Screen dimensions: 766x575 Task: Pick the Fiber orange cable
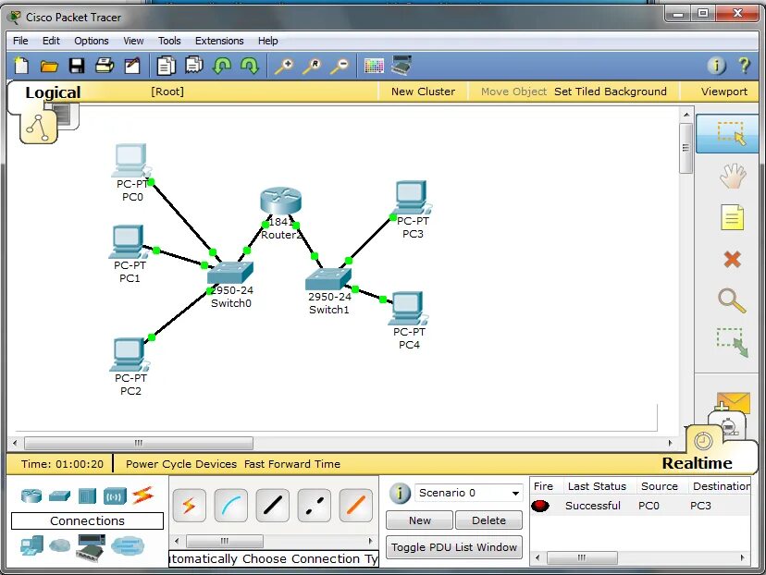point(355,505)
